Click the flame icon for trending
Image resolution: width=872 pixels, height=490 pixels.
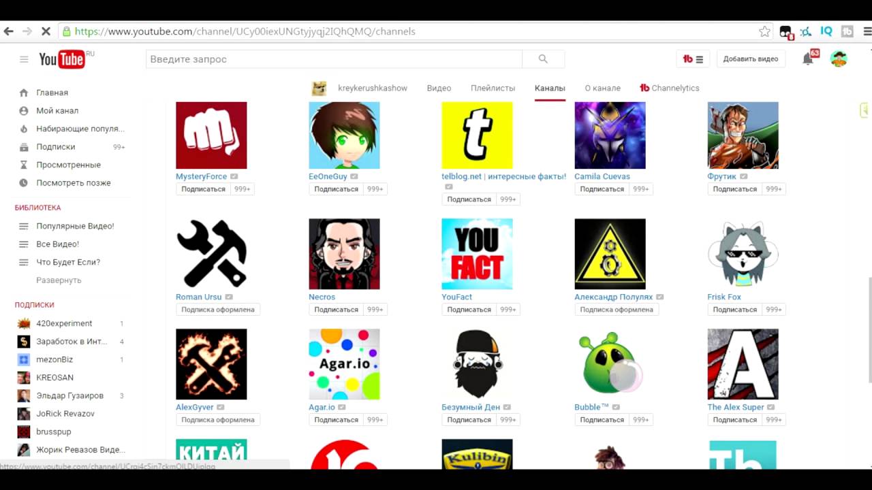[x=24, y=129]
